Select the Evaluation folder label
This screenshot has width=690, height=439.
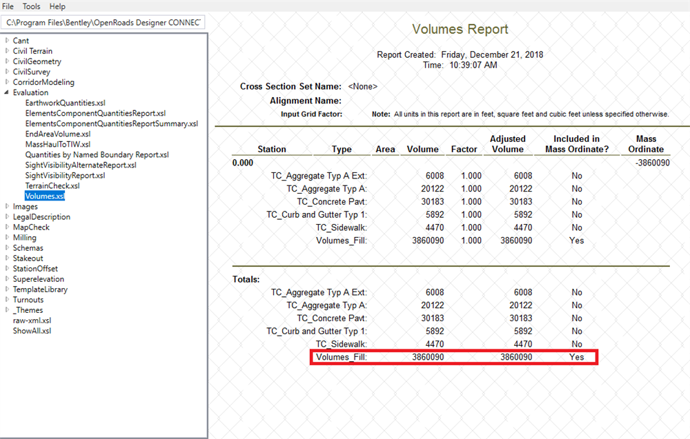pyautogui.click(x=30, y=92)
